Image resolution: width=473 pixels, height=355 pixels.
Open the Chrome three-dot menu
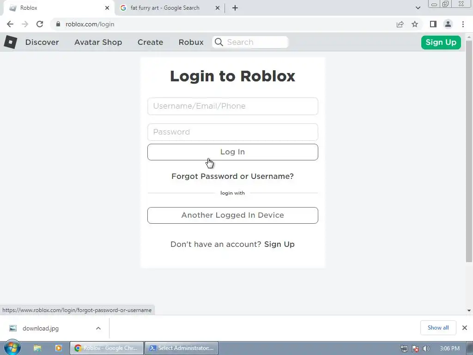[x=463, y=24]
